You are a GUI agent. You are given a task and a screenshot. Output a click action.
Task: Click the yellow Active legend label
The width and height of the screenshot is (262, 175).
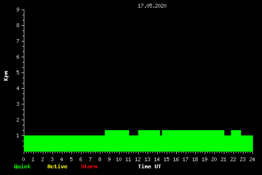pyautogui.click(x=57, y=166)
